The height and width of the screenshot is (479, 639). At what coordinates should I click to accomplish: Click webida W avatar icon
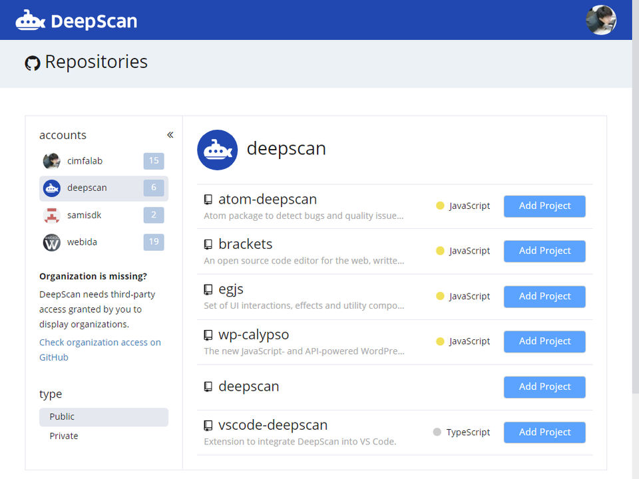click(52, 242)
